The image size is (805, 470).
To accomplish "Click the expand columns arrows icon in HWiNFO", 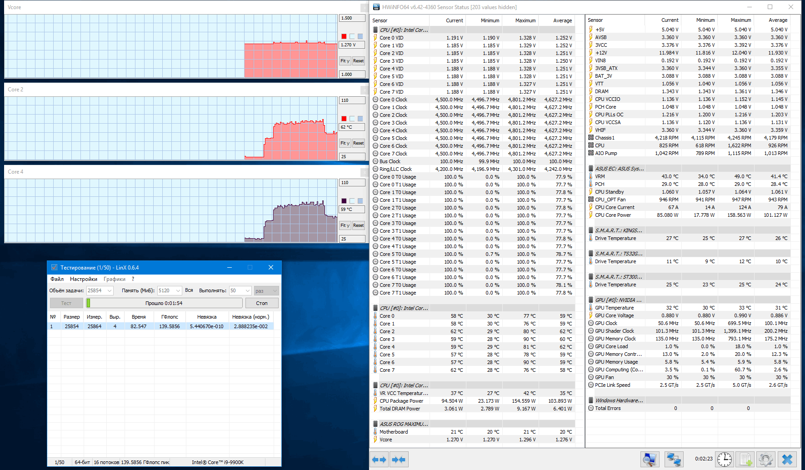I will click(379, 460).
